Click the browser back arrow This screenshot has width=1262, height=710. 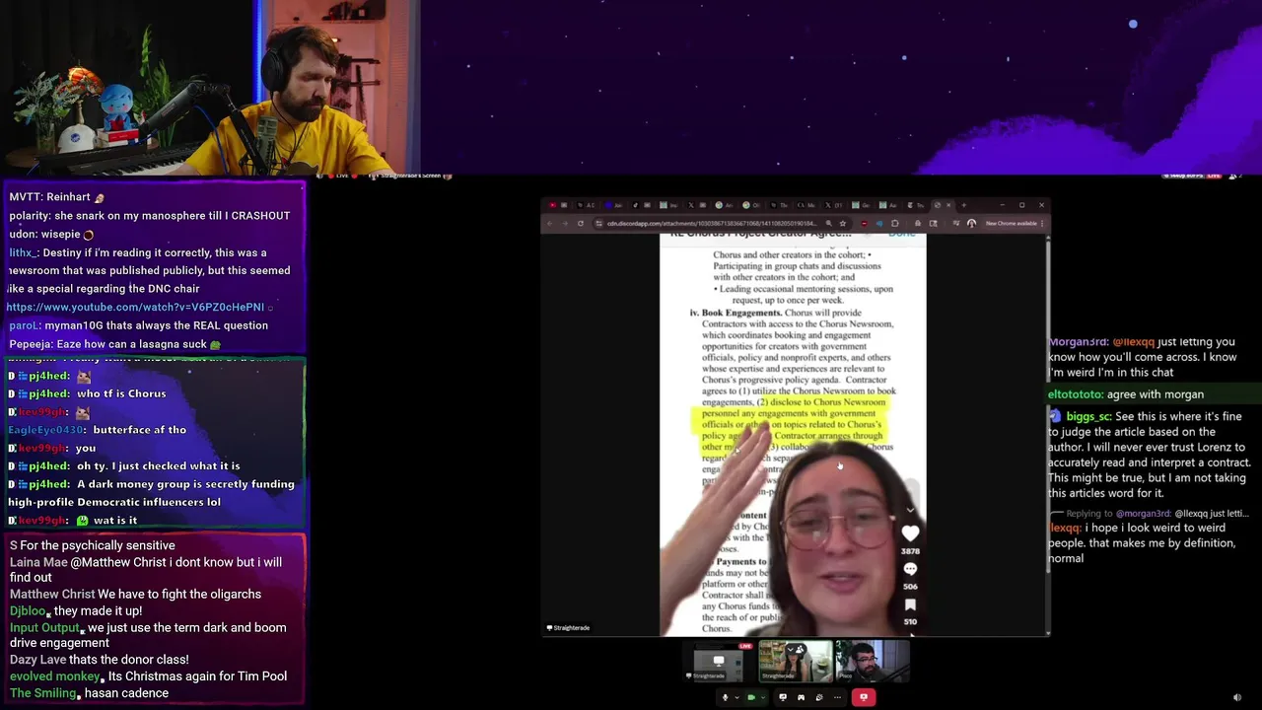[549, 224]
